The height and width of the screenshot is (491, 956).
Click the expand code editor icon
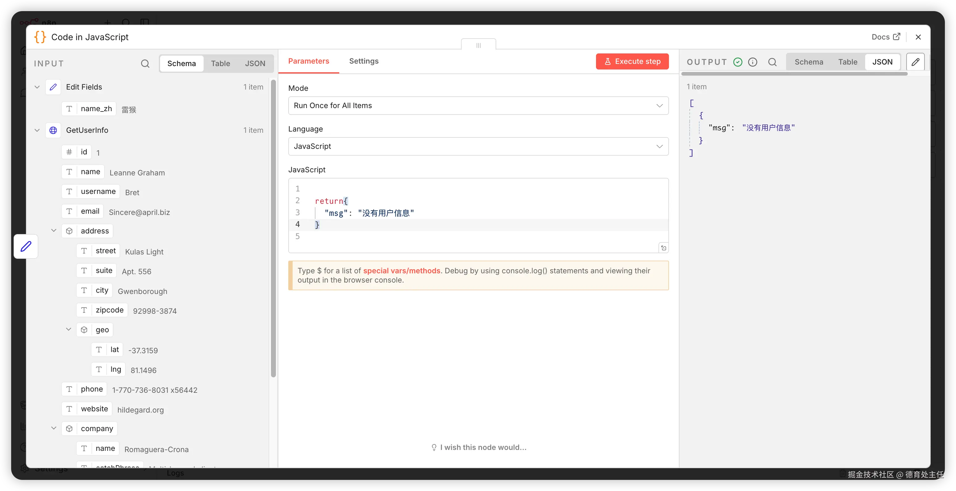pyautogui.click(x=664, y=248)
